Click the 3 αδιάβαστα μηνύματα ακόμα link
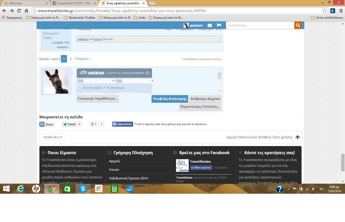This screenshot has height=222, width=345. click(202, 59)
